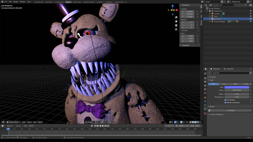253x142 pixels.
Task: Switch orthographic perspective grid icon
Action: point(176,29)
